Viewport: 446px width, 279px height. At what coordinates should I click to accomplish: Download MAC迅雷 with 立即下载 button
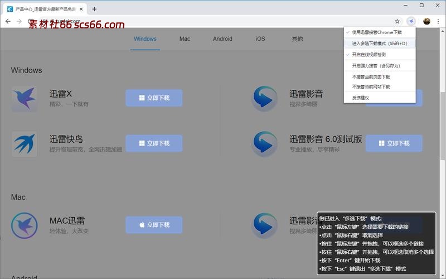click(154, 225)
